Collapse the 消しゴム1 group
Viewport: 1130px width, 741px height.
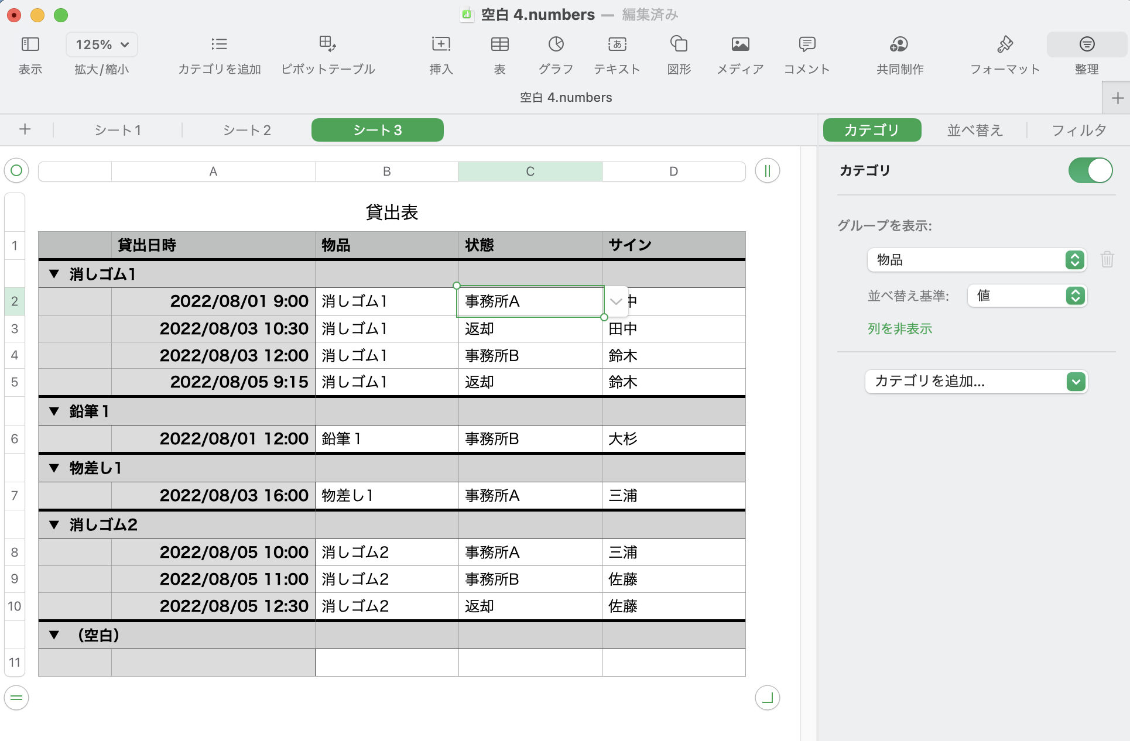point(54,274)
